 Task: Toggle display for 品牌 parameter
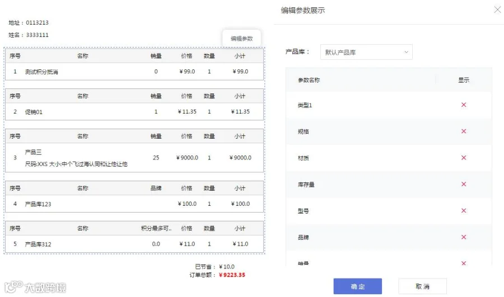click(x=464, y=237)
